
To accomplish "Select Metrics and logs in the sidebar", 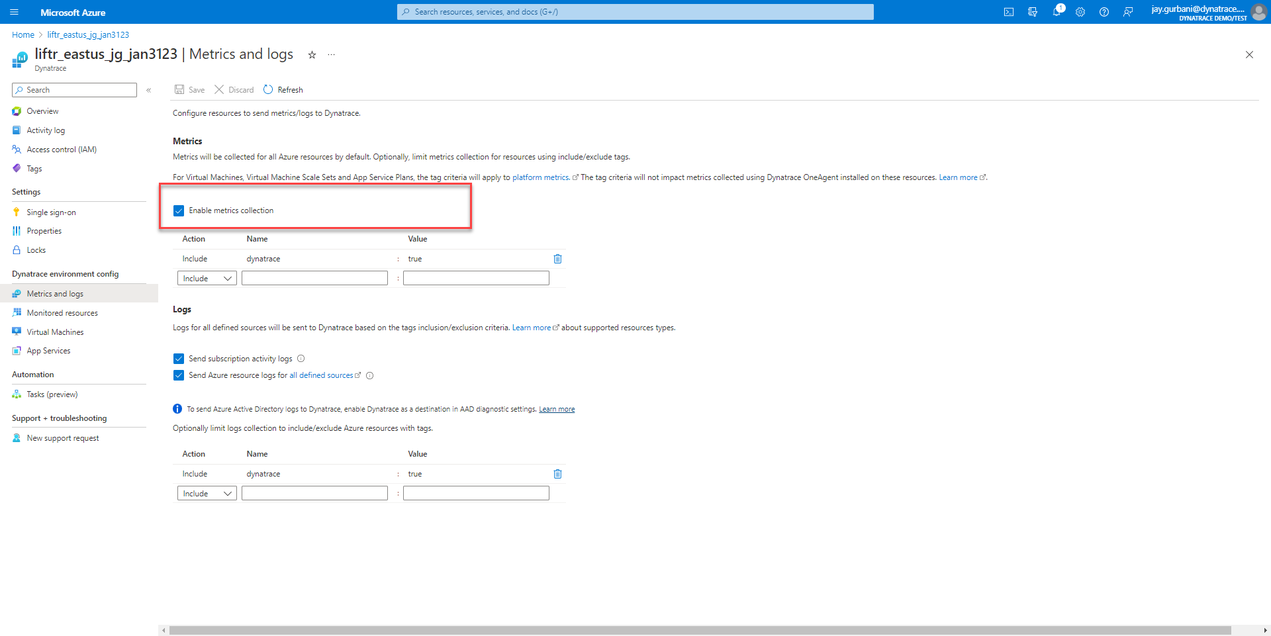I will 79,294.
